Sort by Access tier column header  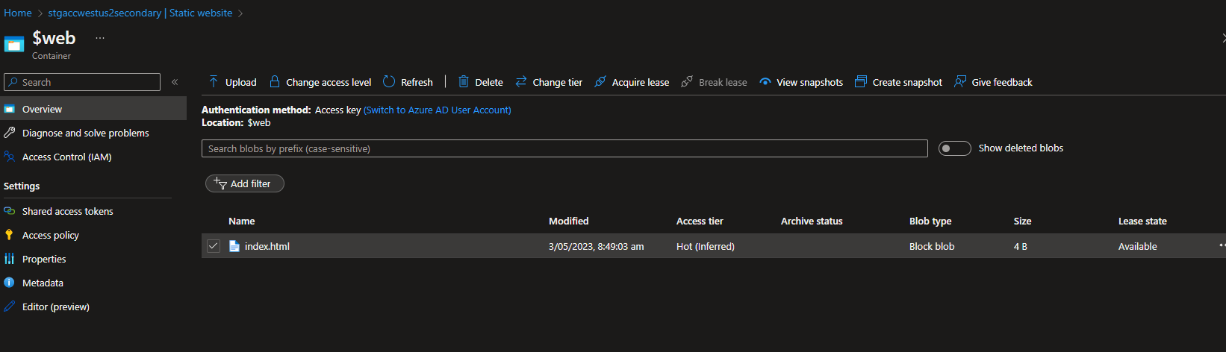point(700,221)
